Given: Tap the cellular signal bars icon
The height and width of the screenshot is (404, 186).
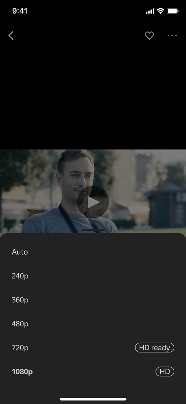Looking at the screenshot, I should coord(150,11).
